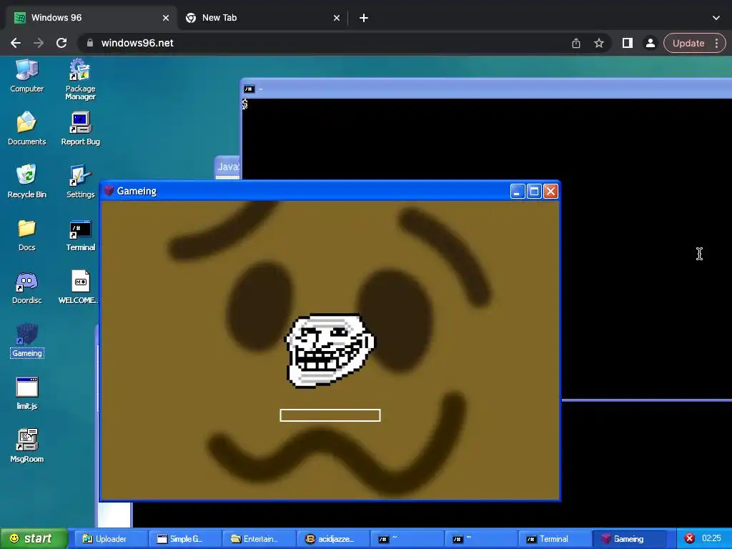
Task: Select the WELCOME markdown file icon
Action: click(79, 287)
